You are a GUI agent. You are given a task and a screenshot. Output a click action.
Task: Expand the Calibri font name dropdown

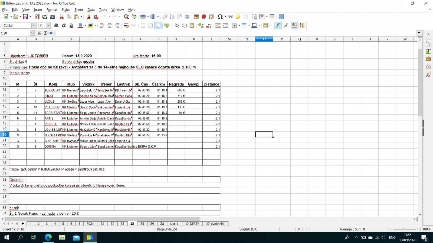tap(34, 25)
